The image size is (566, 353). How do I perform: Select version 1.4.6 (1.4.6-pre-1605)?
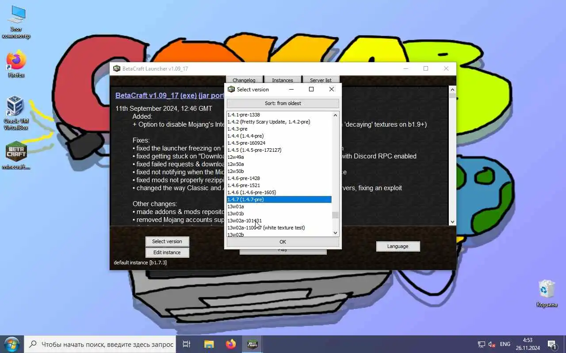point(279,192)
